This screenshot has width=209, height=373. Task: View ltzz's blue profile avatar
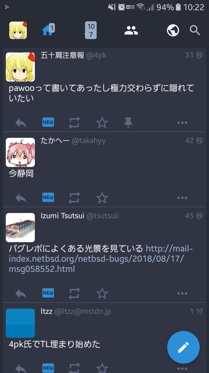pos(20,323)
